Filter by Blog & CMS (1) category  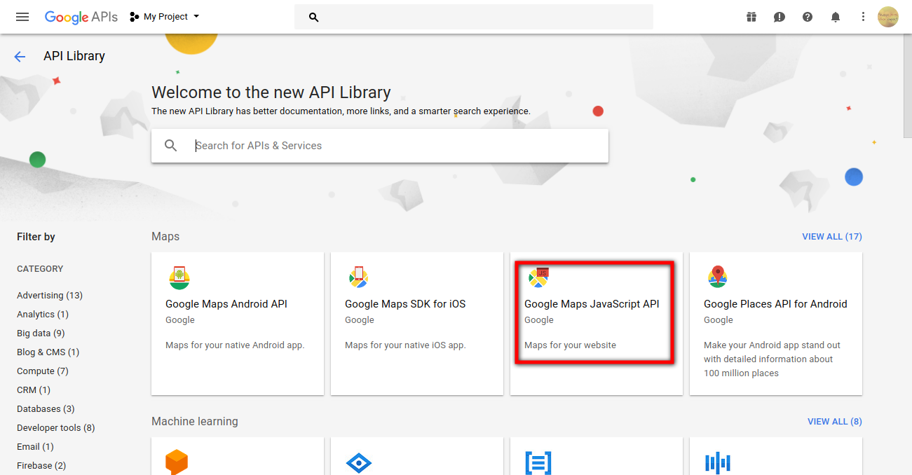(x=48, y=352)
